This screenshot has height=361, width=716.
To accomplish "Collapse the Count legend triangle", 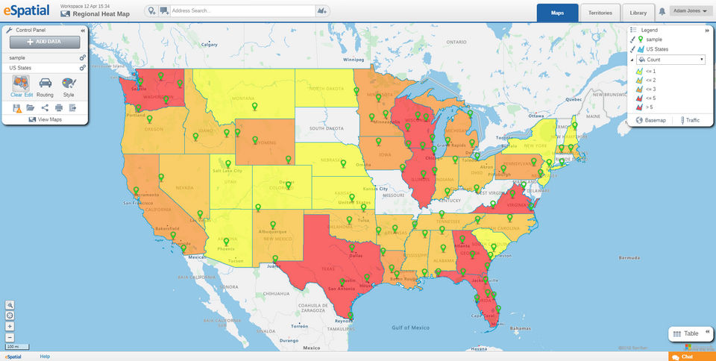I will coord(632,60).
